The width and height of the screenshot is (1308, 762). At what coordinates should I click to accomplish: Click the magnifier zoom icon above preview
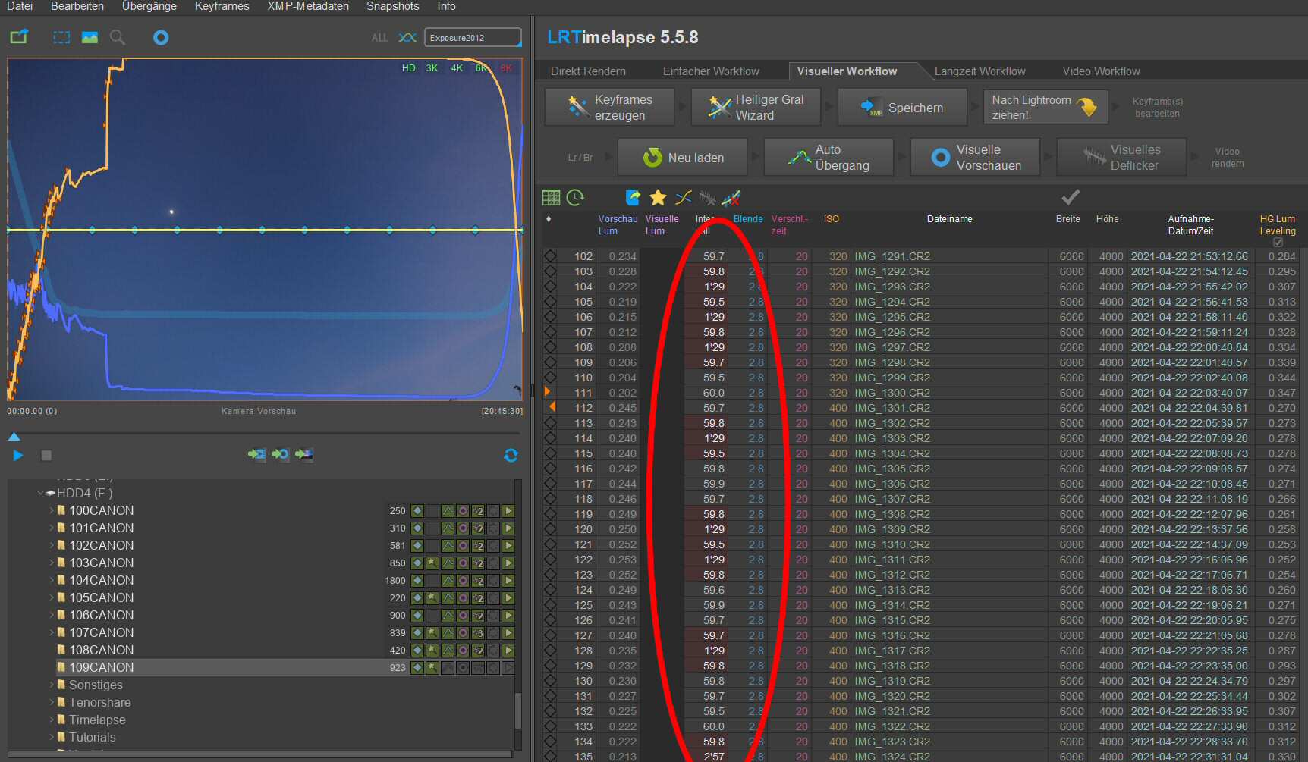(118, 37)
